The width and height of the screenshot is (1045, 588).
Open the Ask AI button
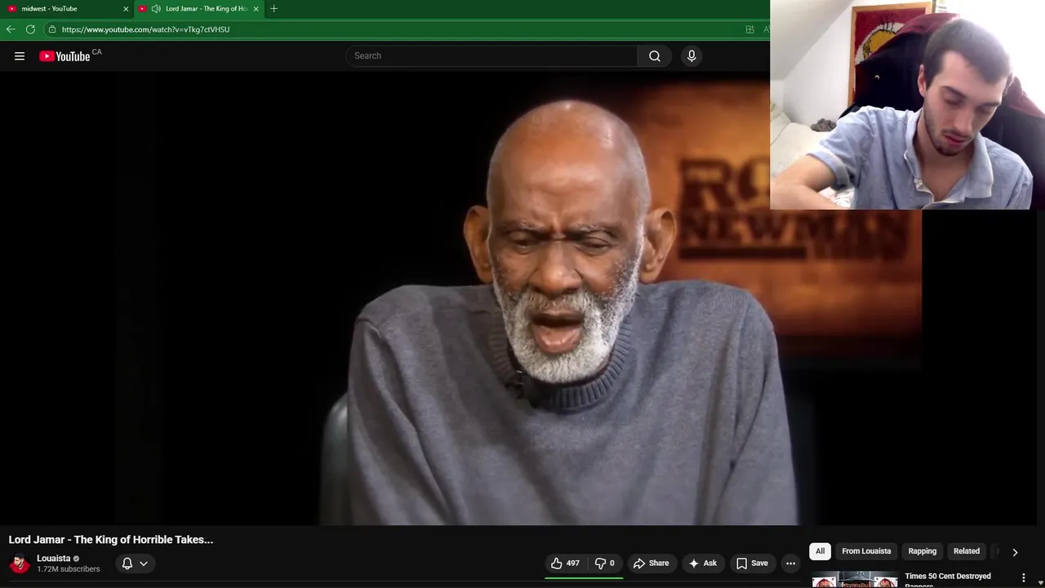702,563
